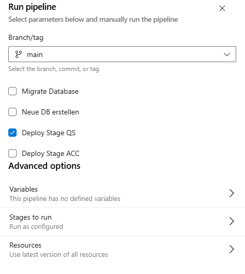This screenshot has width=245, height=274.
Task: Click the branch icon beside main
Action: pos(19,54)
